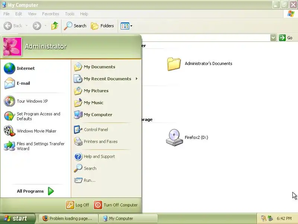Screen dimensions: 298x224
Task: Open Control Panel
Action: click(x=106, y=130)
